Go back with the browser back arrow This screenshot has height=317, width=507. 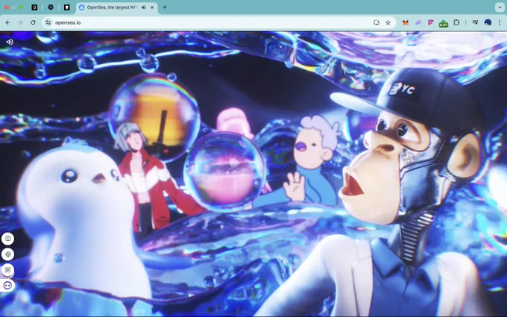point(7,22)
